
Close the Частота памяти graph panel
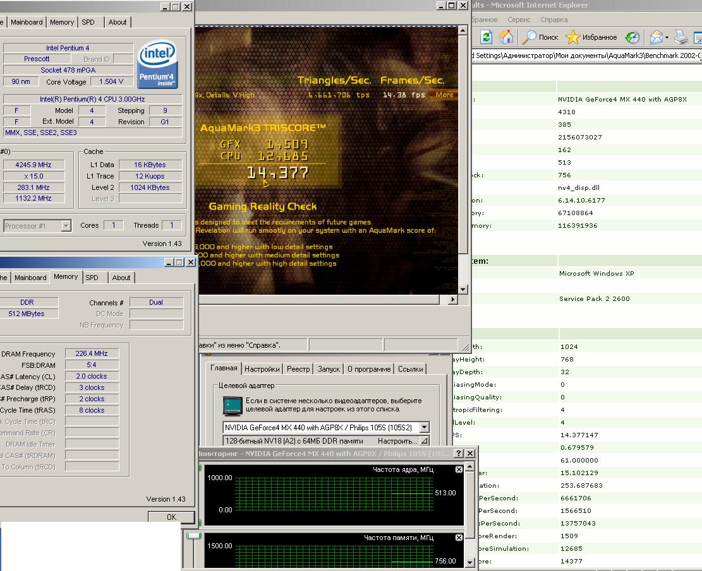459,538
